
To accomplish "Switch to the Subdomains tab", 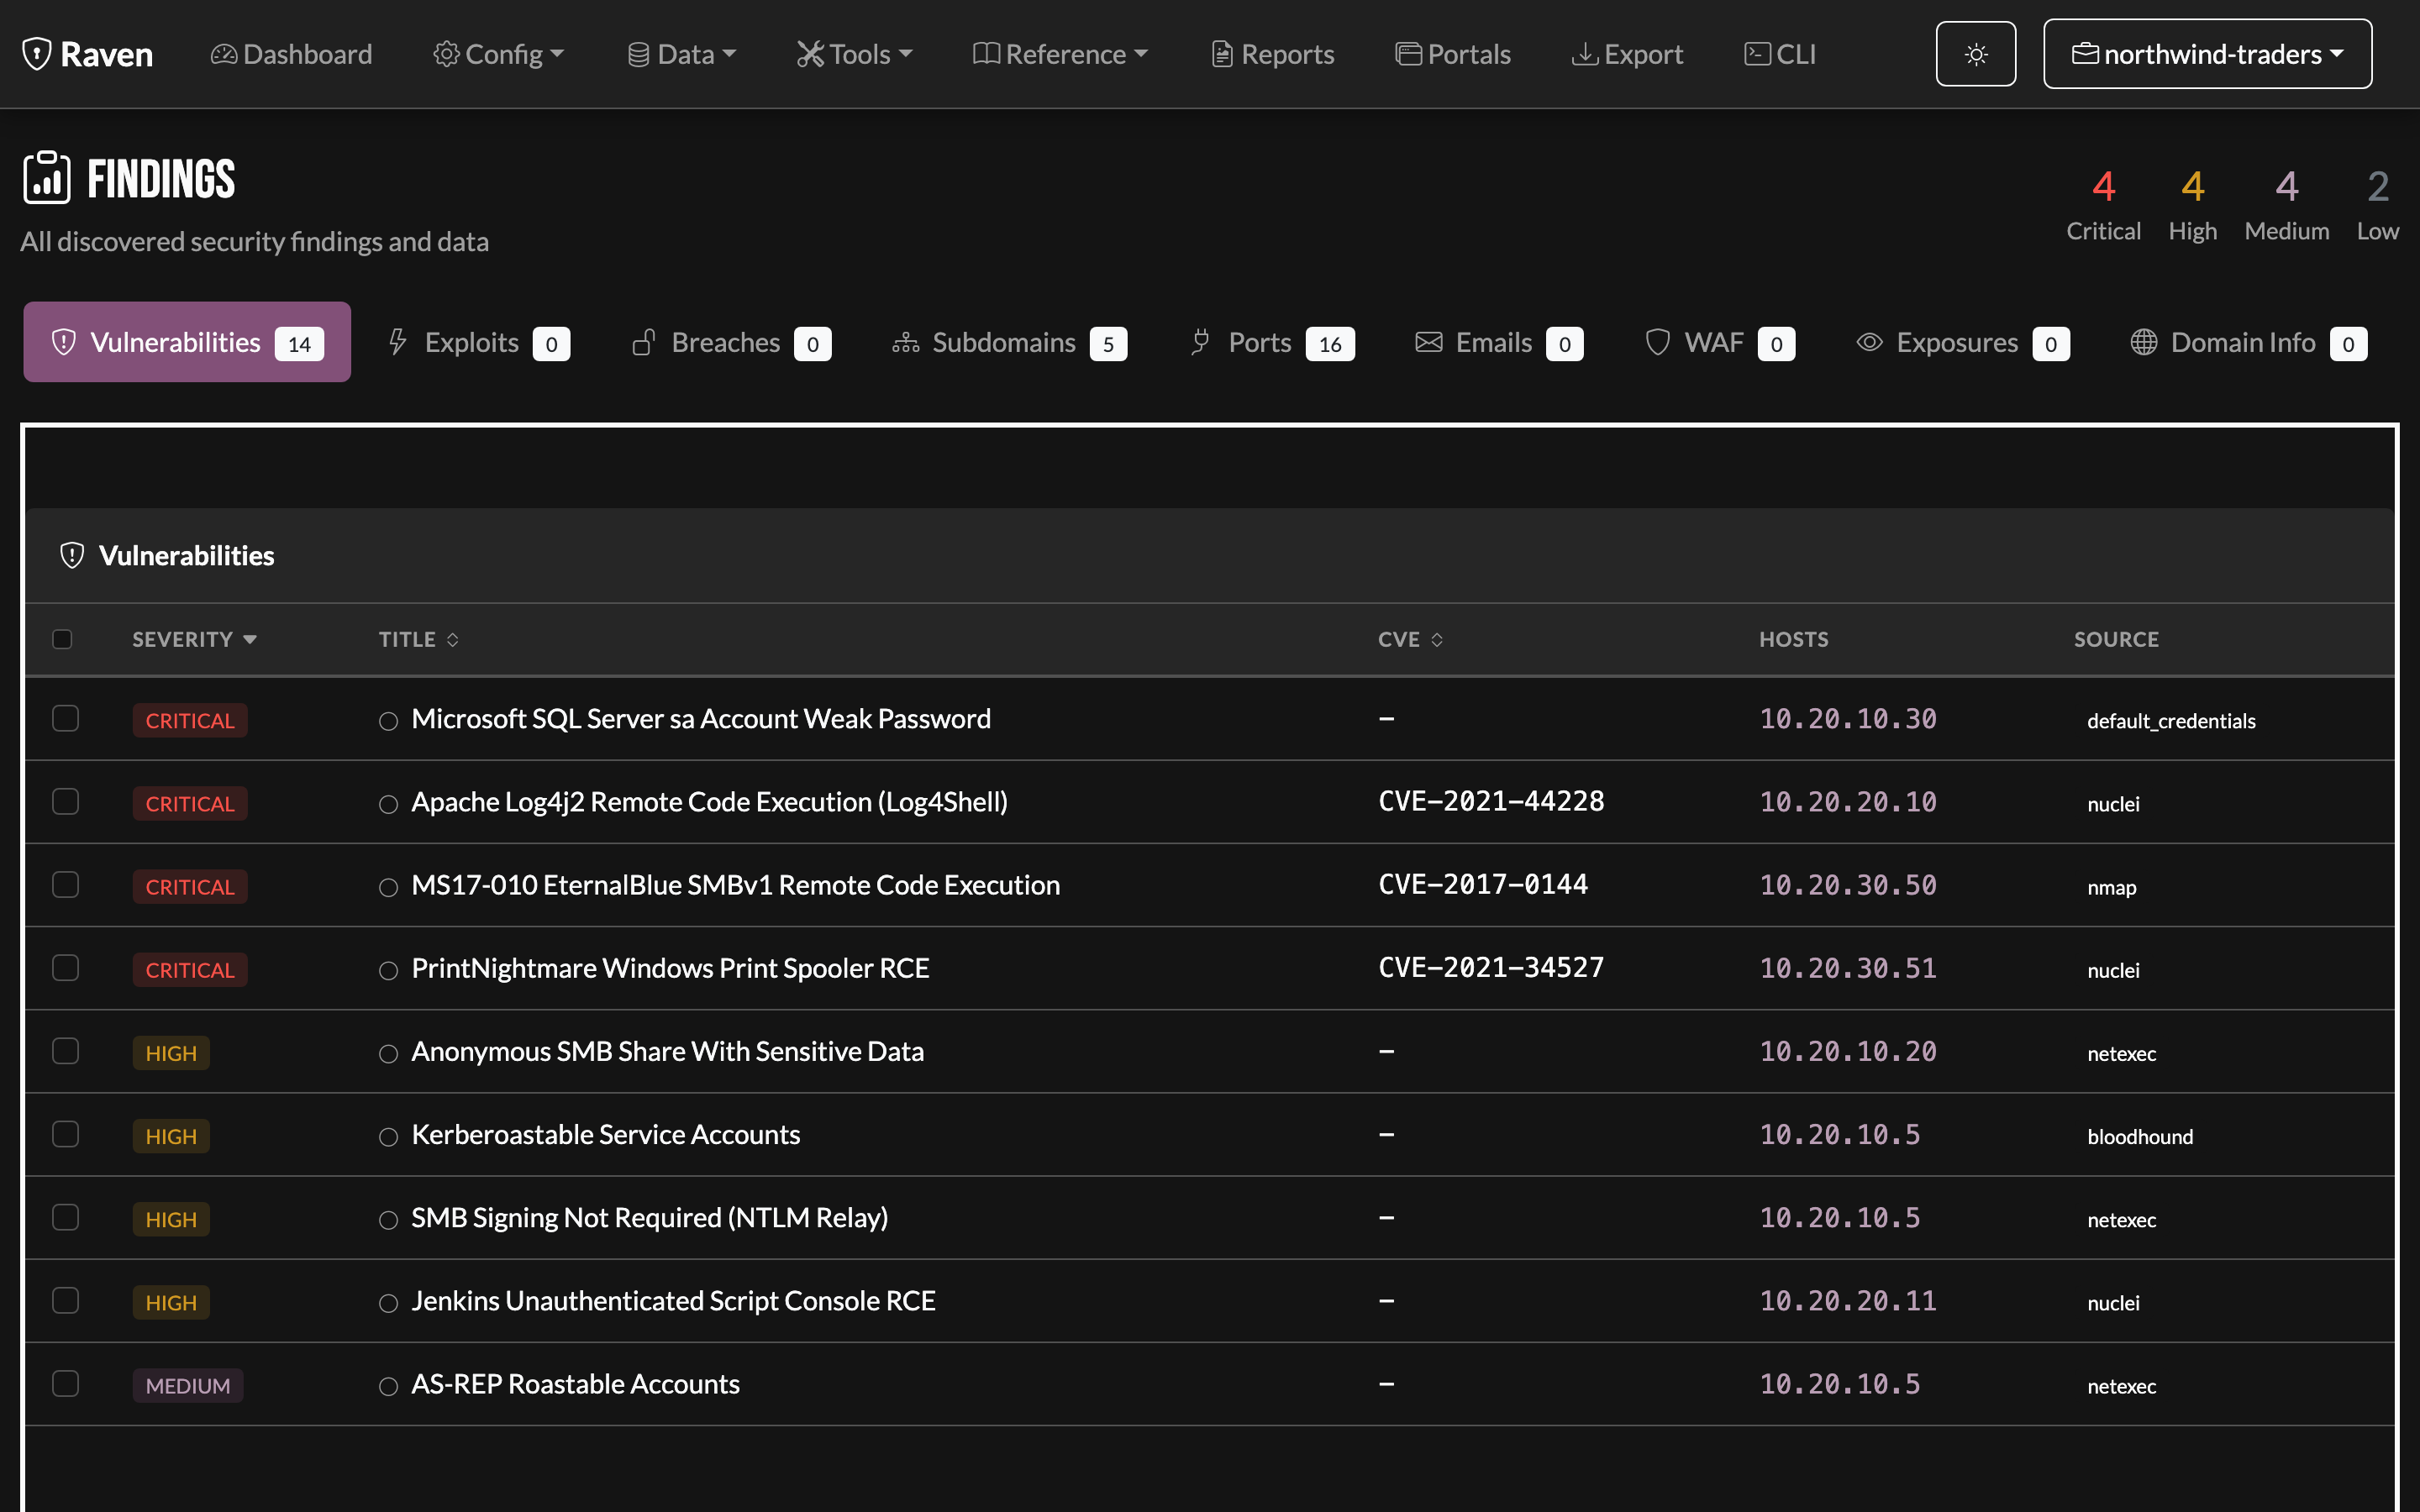I will pyautogui.click(x=1009, y=343).
